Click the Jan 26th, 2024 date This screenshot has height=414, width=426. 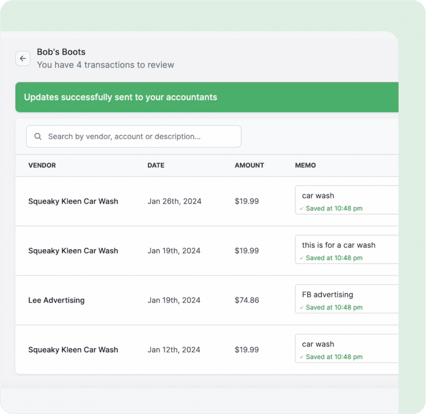coord(174,201)
